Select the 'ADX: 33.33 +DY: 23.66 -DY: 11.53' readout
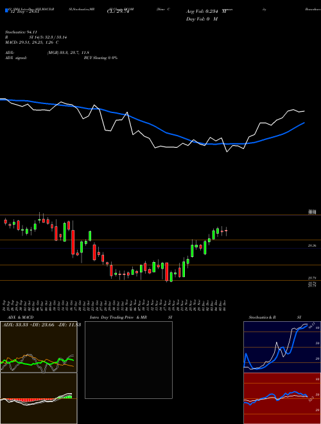321x424 pixels. [42, 325]
